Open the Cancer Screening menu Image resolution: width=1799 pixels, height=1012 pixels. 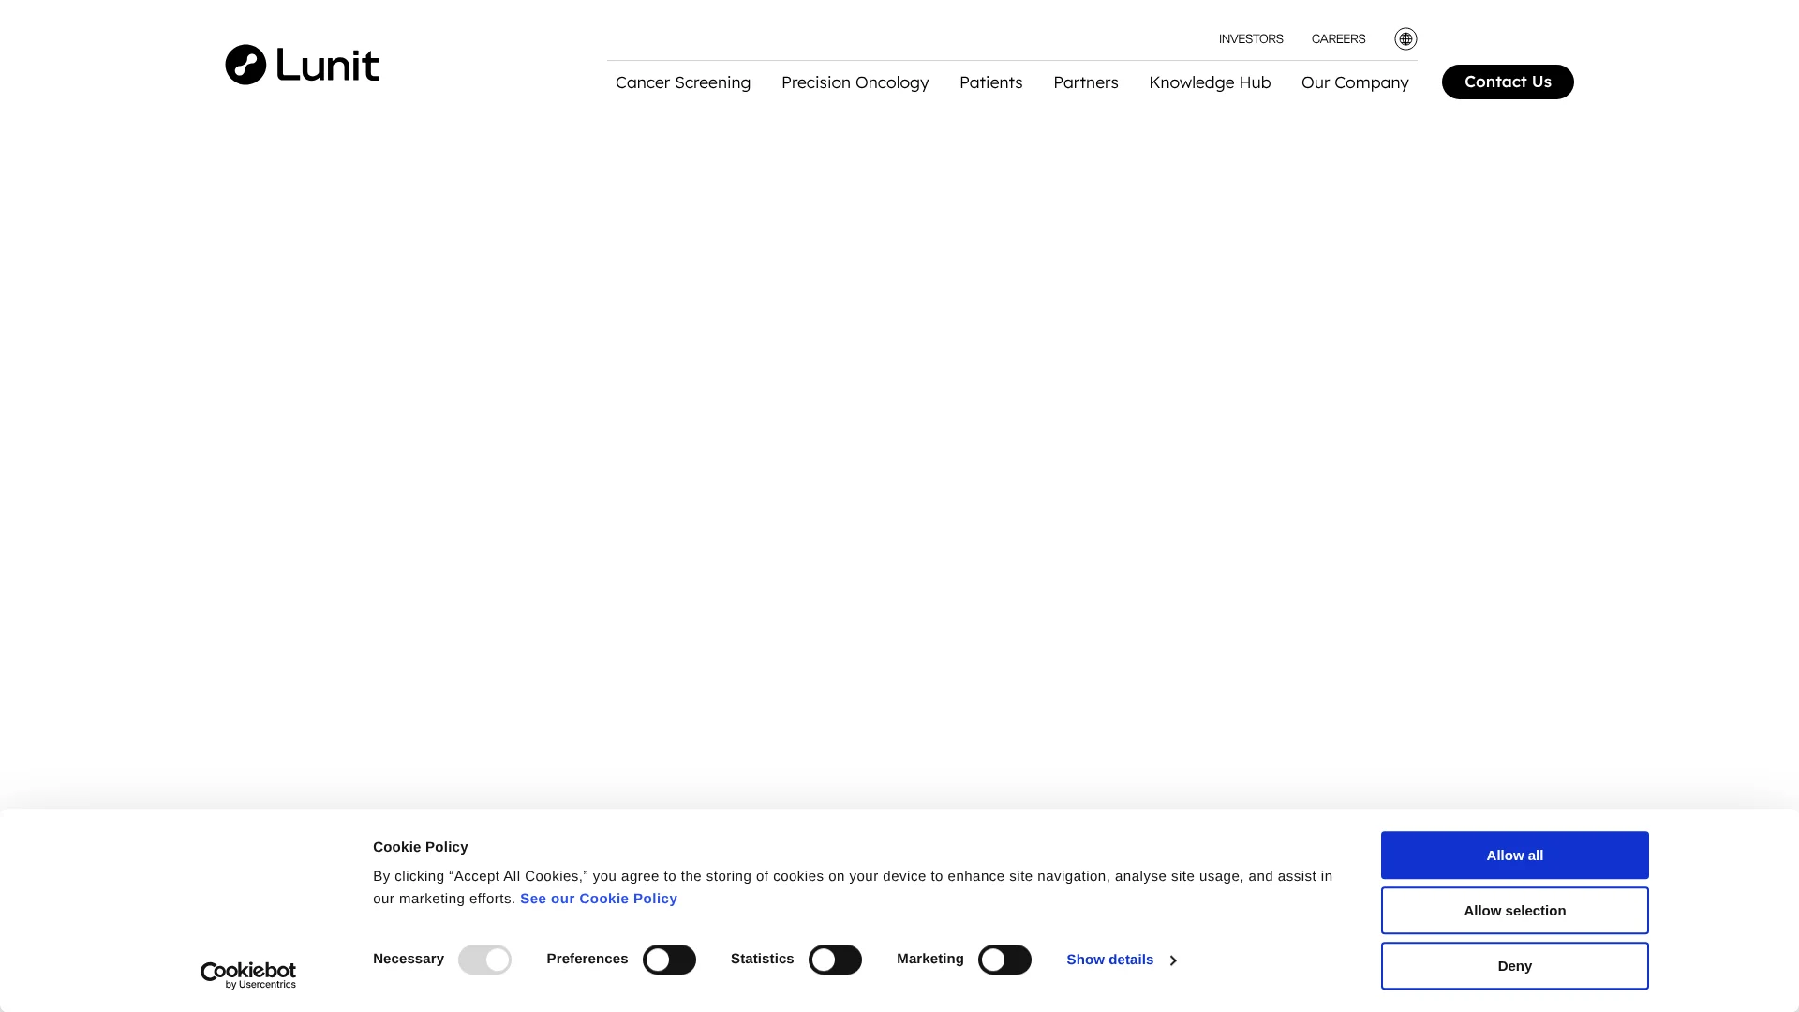pyautogui.click(x=683, y=82)
